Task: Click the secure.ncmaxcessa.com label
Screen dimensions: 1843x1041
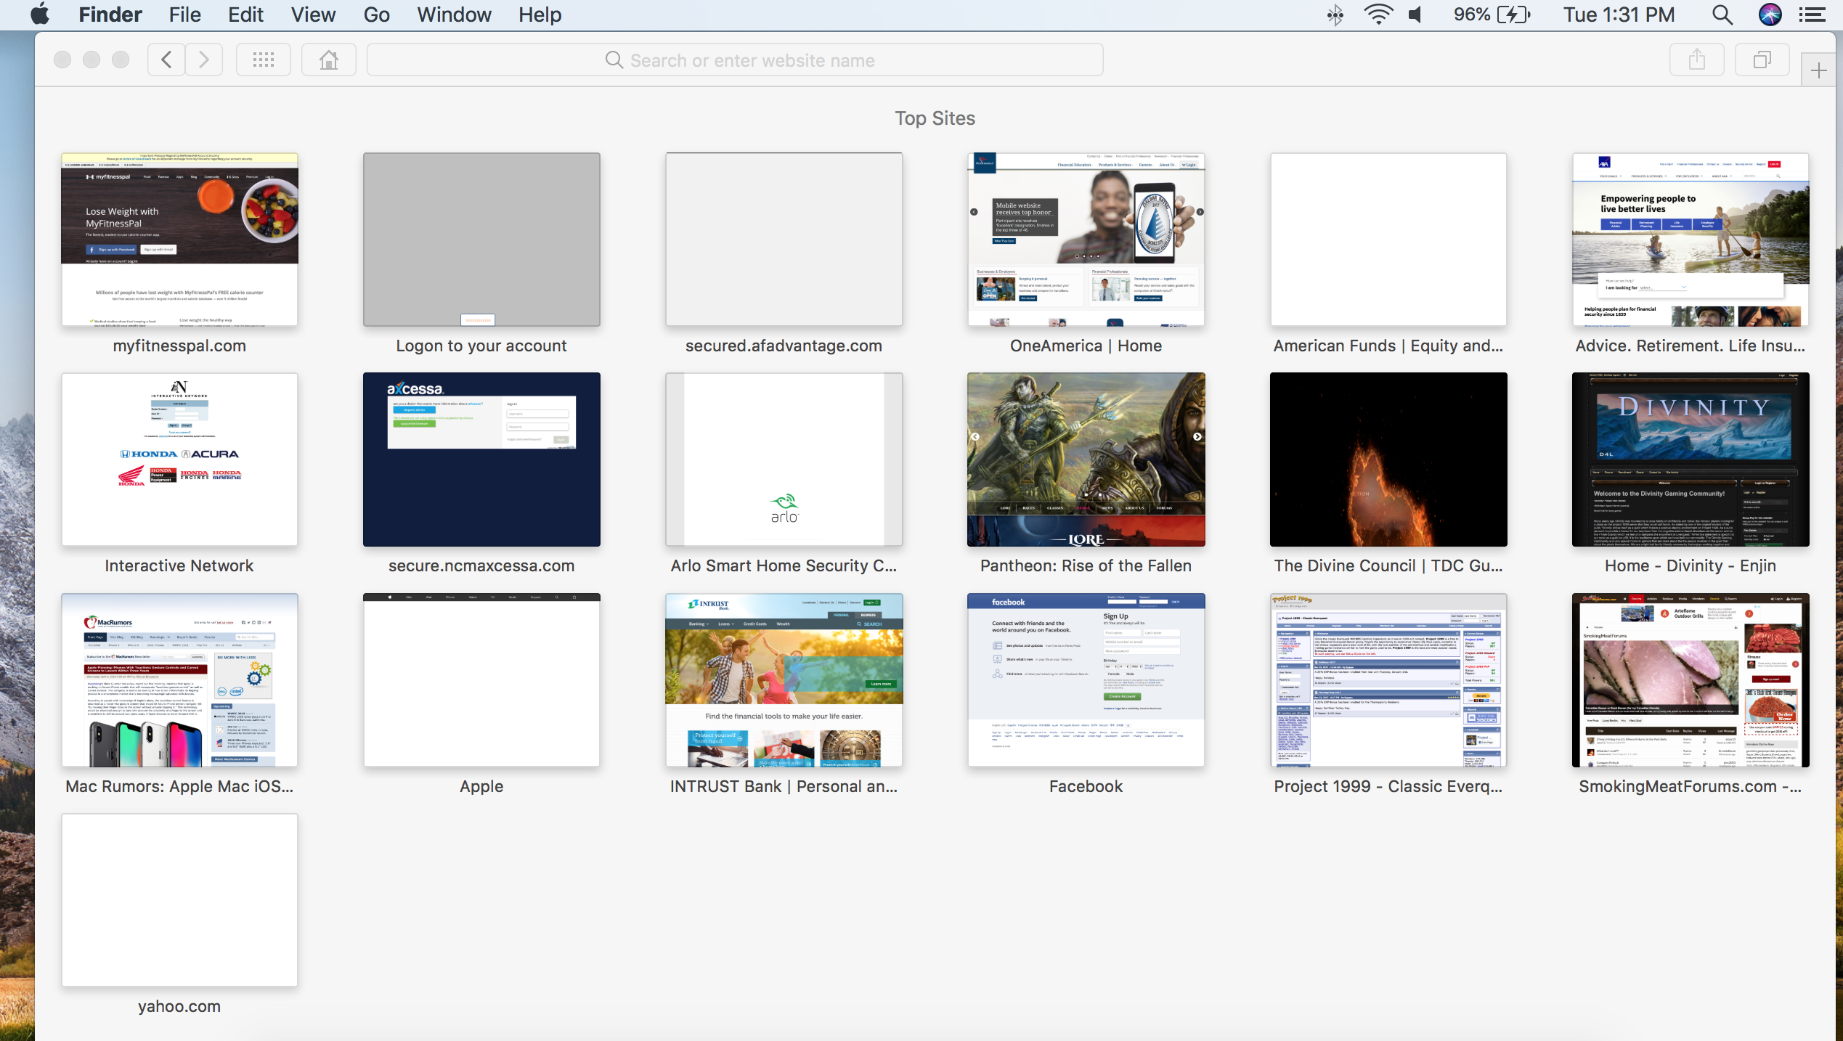Action: [481, 566]
